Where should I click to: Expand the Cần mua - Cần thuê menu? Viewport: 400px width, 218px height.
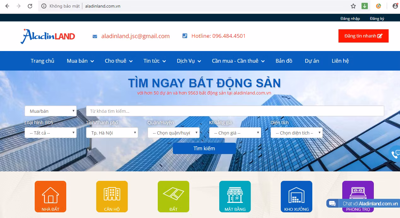pos(238,61)
